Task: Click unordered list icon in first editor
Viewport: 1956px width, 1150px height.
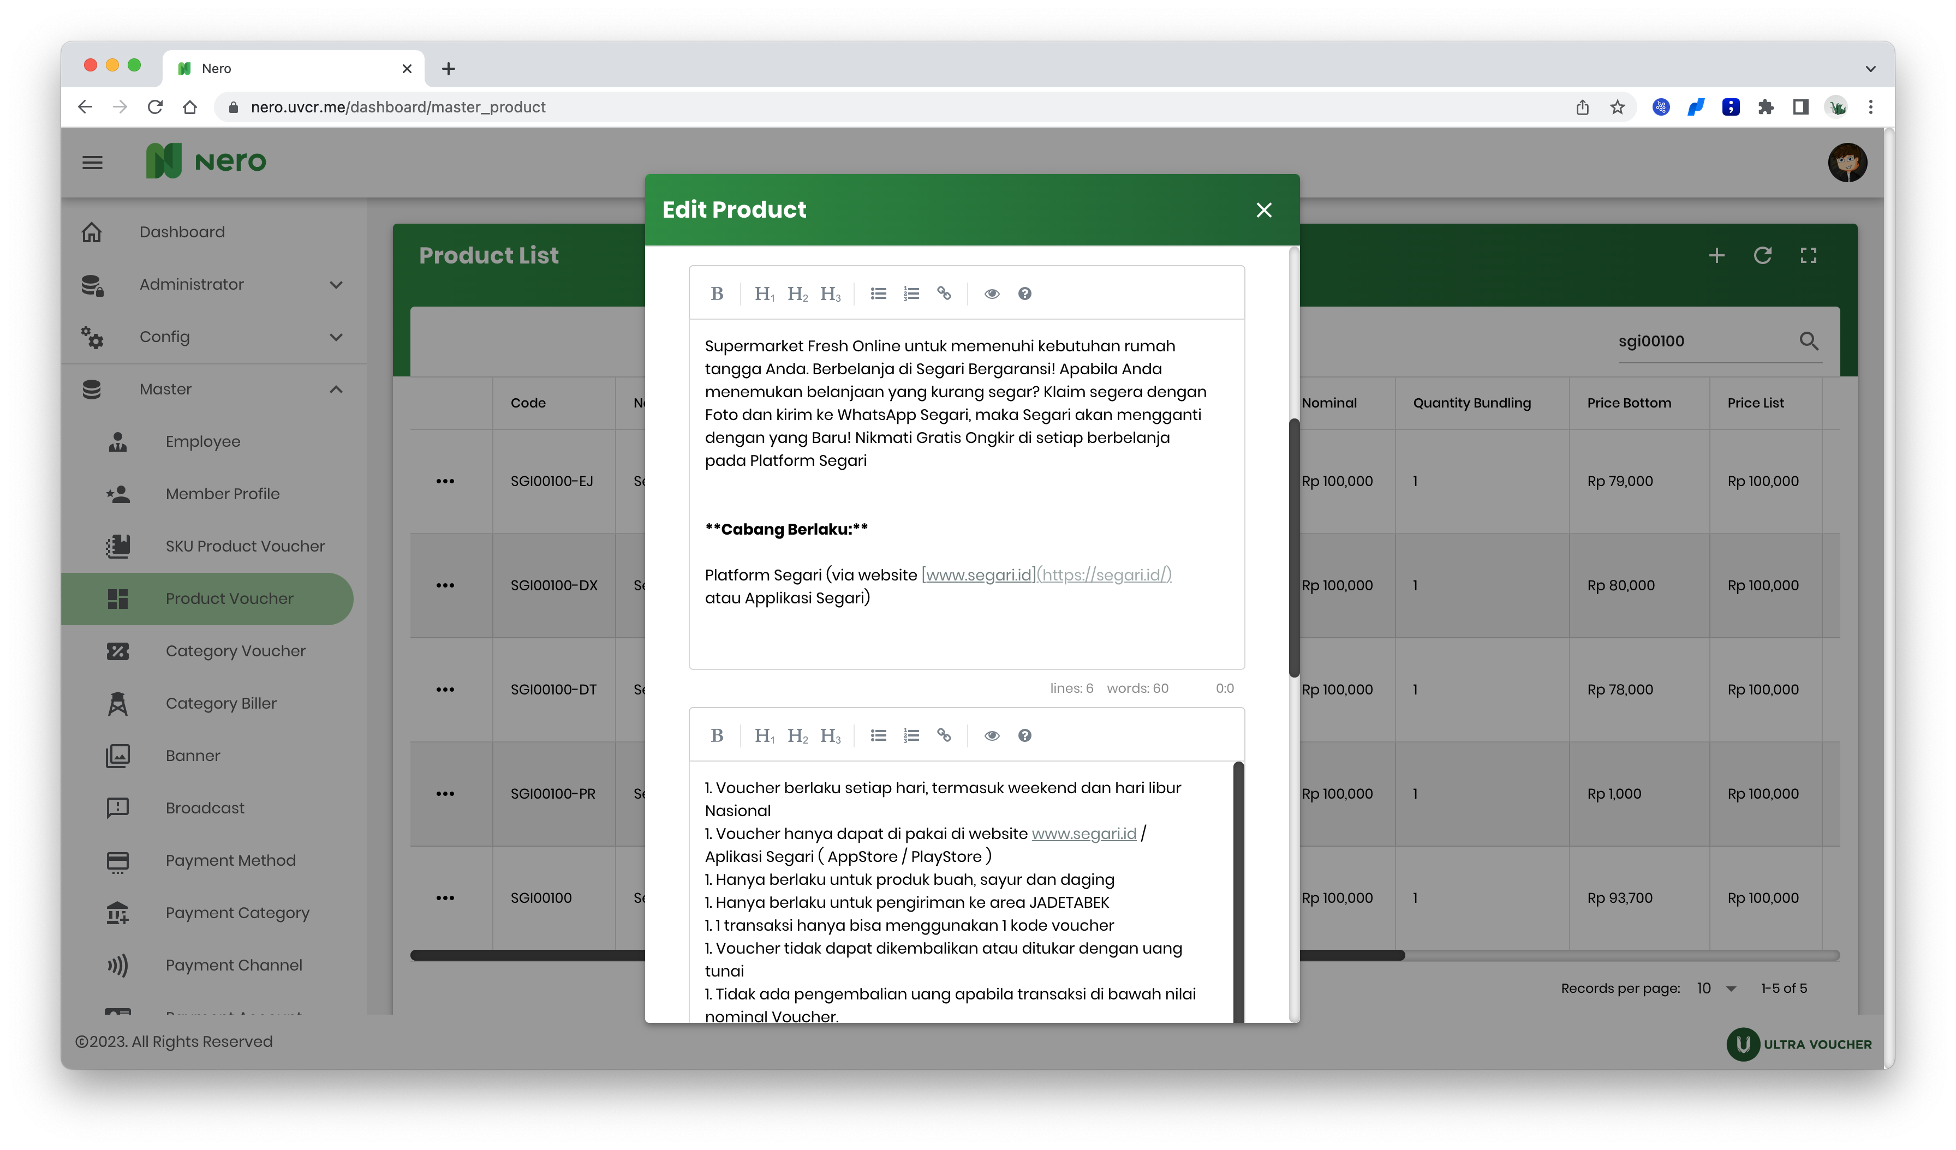Action: point(878,294)
